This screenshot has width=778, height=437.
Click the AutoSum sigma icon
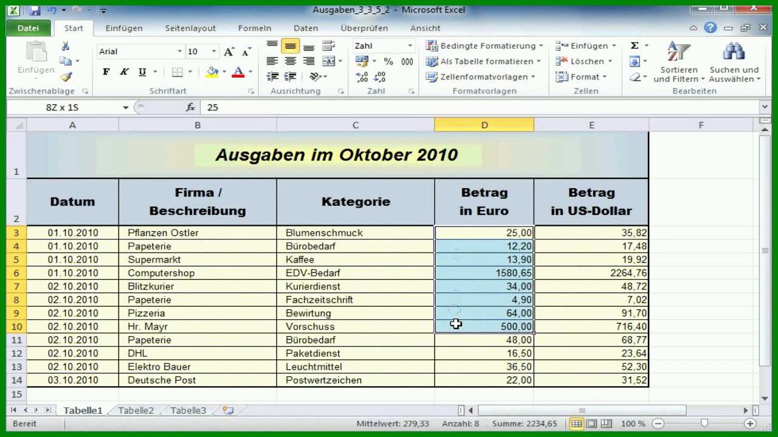(635, 46)
